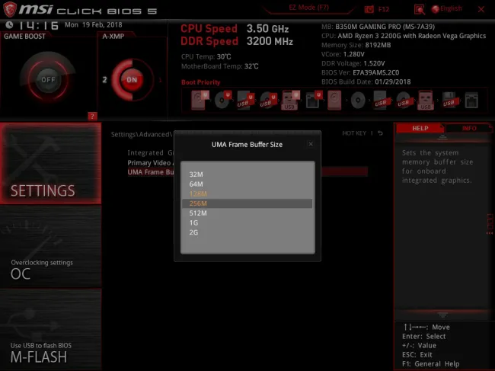Select the first boot priority device icon
This screenshot has width=495, height=371.
coord(199,99)
